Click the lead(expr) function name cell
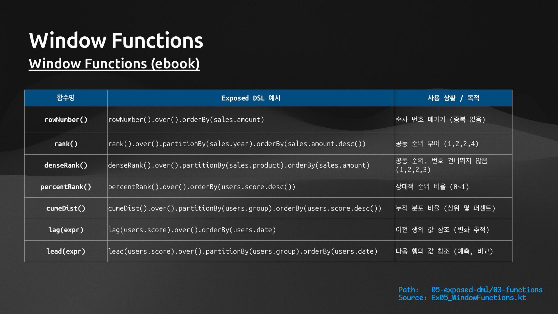This screenshot has width=558, height=314. coord(66,251)
